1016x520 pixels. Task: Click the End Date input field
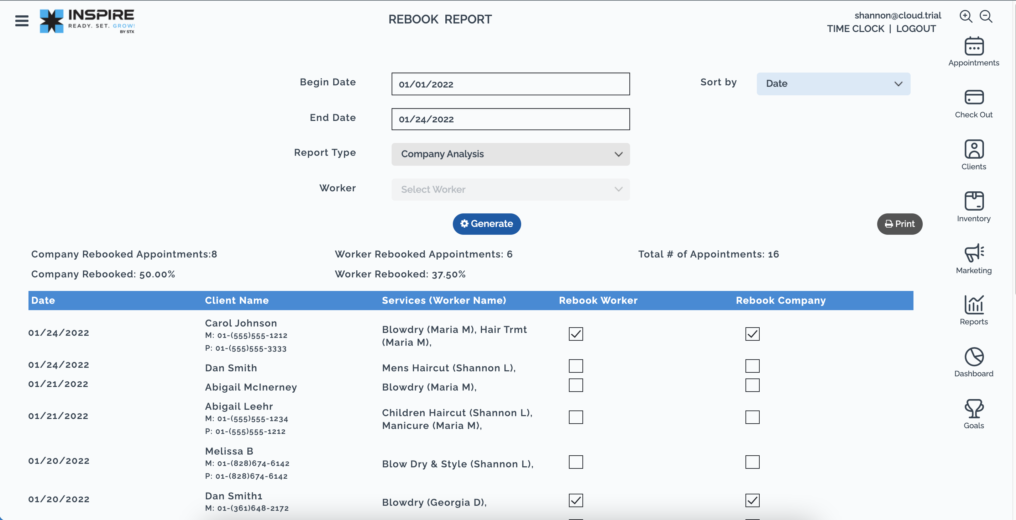coord(510,119)
